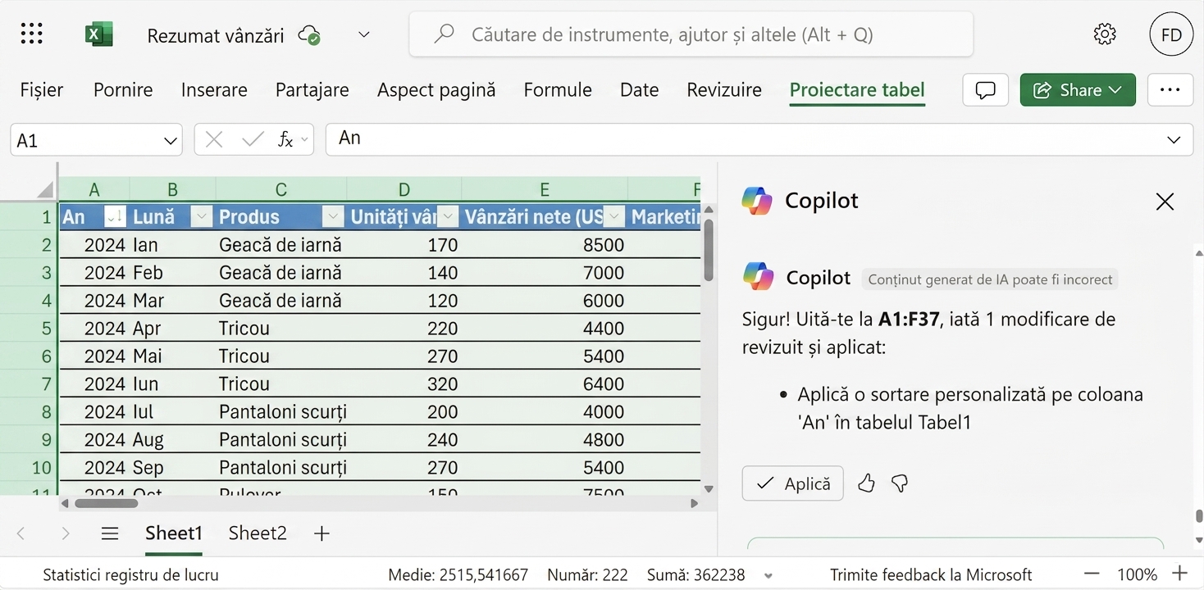Click Trimite feedback la Microsoft

tap(931, 575)
